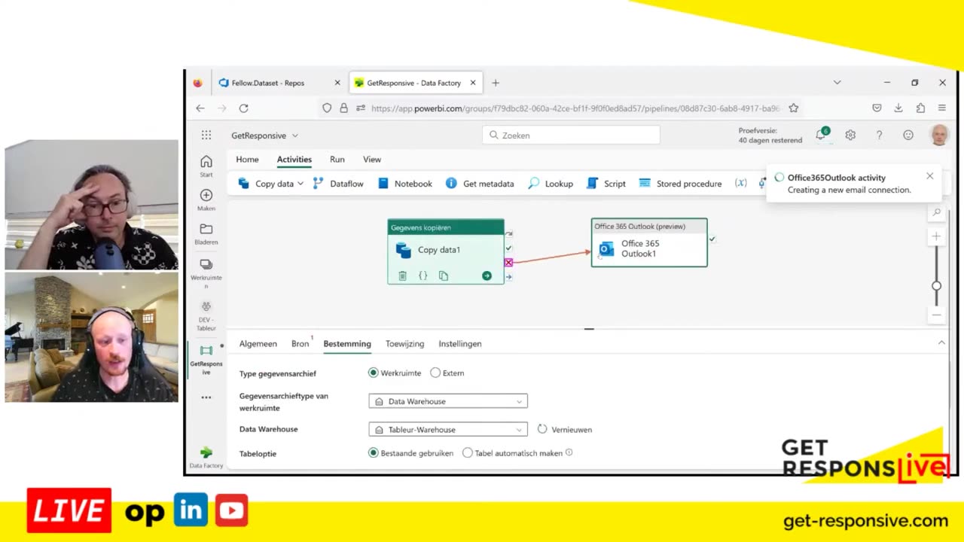
Task: Open the Toewijzing properties tab
Action: click(404, 344)
